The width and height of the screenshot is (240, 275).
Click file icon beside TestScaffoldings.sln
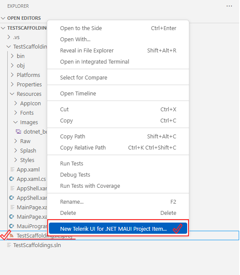point(9,245)
